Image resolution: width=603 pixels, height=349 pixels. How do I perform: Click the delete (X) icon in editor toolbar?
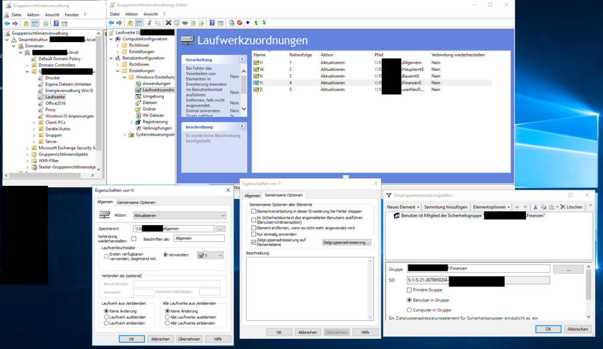[x=168, y=23]
